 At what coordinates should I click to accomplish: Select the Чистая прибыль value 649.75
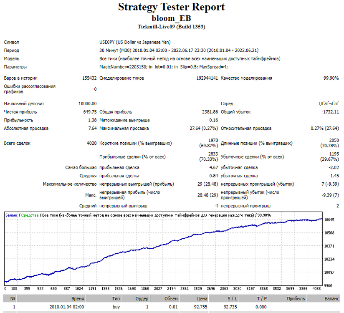coord(90,112)
